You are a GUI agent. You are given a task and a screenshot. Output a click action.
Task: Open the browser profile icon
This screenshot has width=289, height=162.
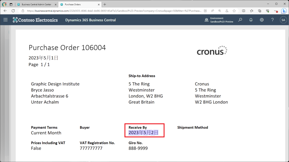[4, 4]
